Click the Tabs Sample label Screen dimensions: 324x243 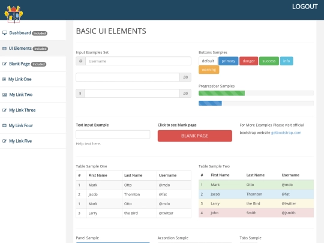coord(250,238)
